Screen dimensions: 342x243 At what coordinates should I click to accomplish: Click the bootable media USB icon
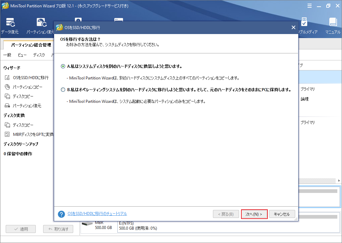[x=304, y=23]
